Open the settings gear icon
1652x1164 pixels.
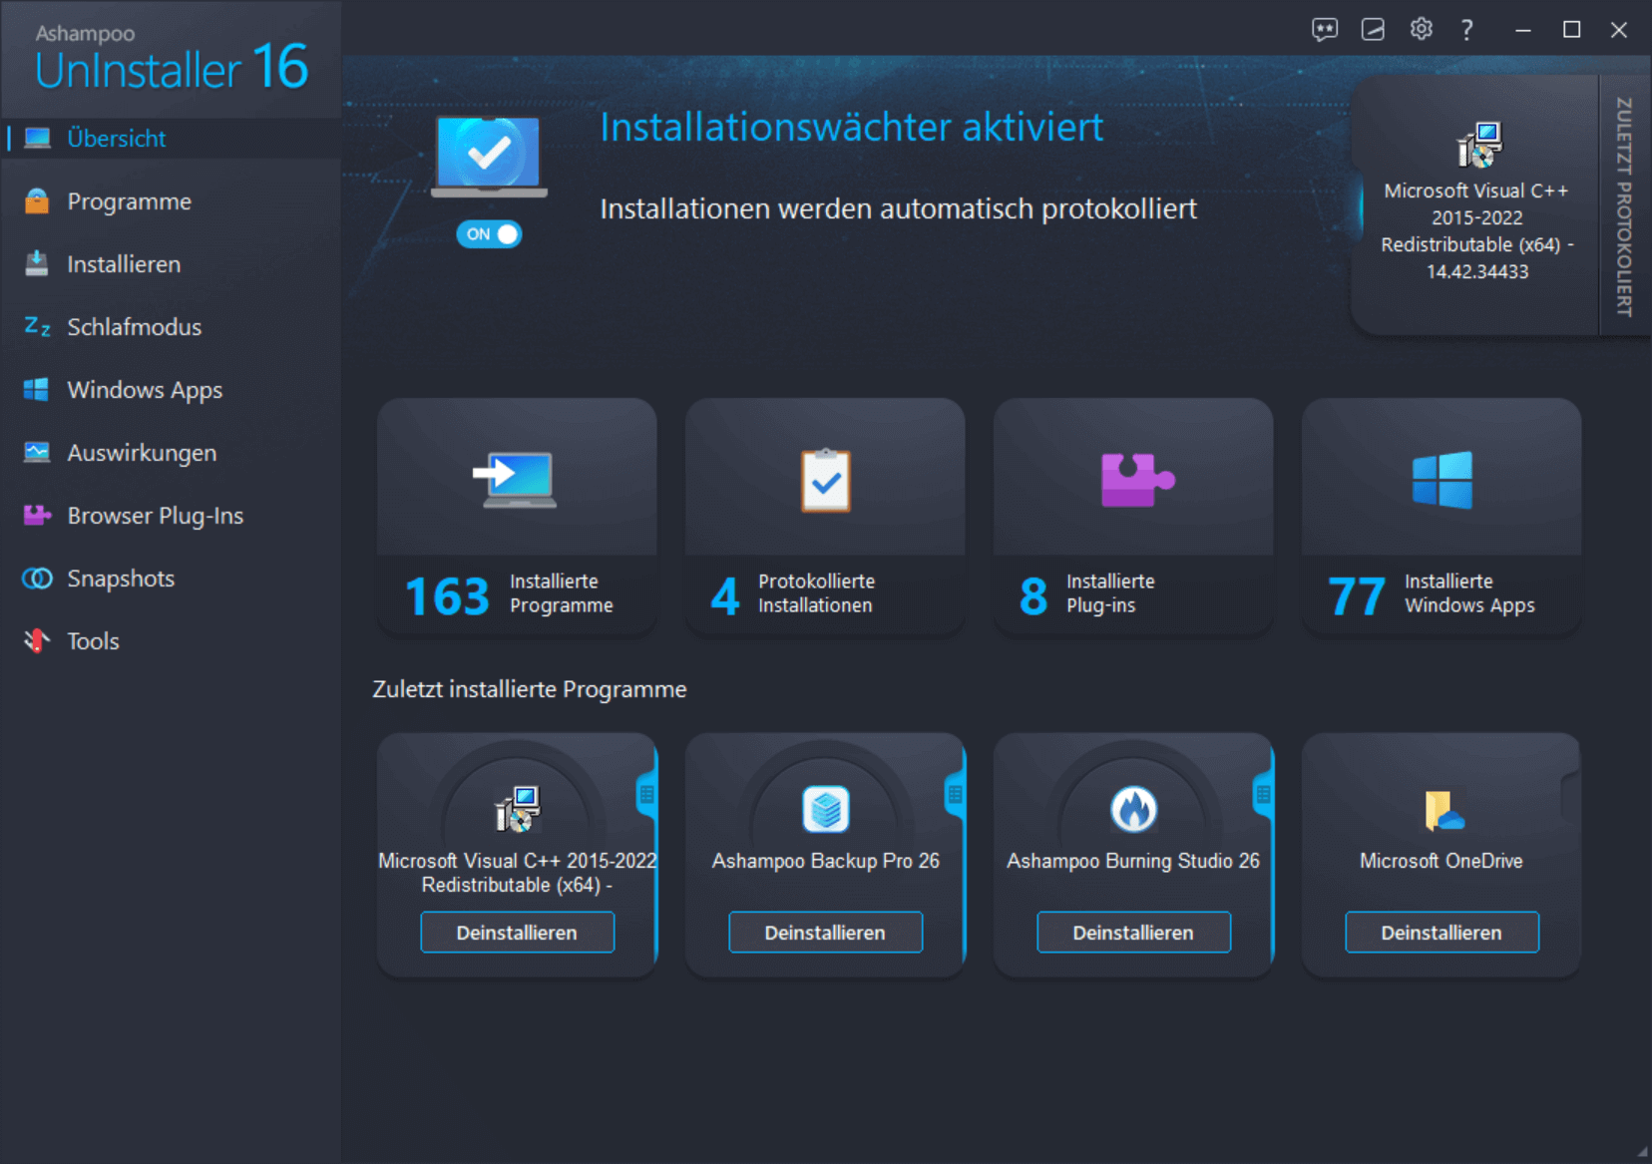(1421, 30)
